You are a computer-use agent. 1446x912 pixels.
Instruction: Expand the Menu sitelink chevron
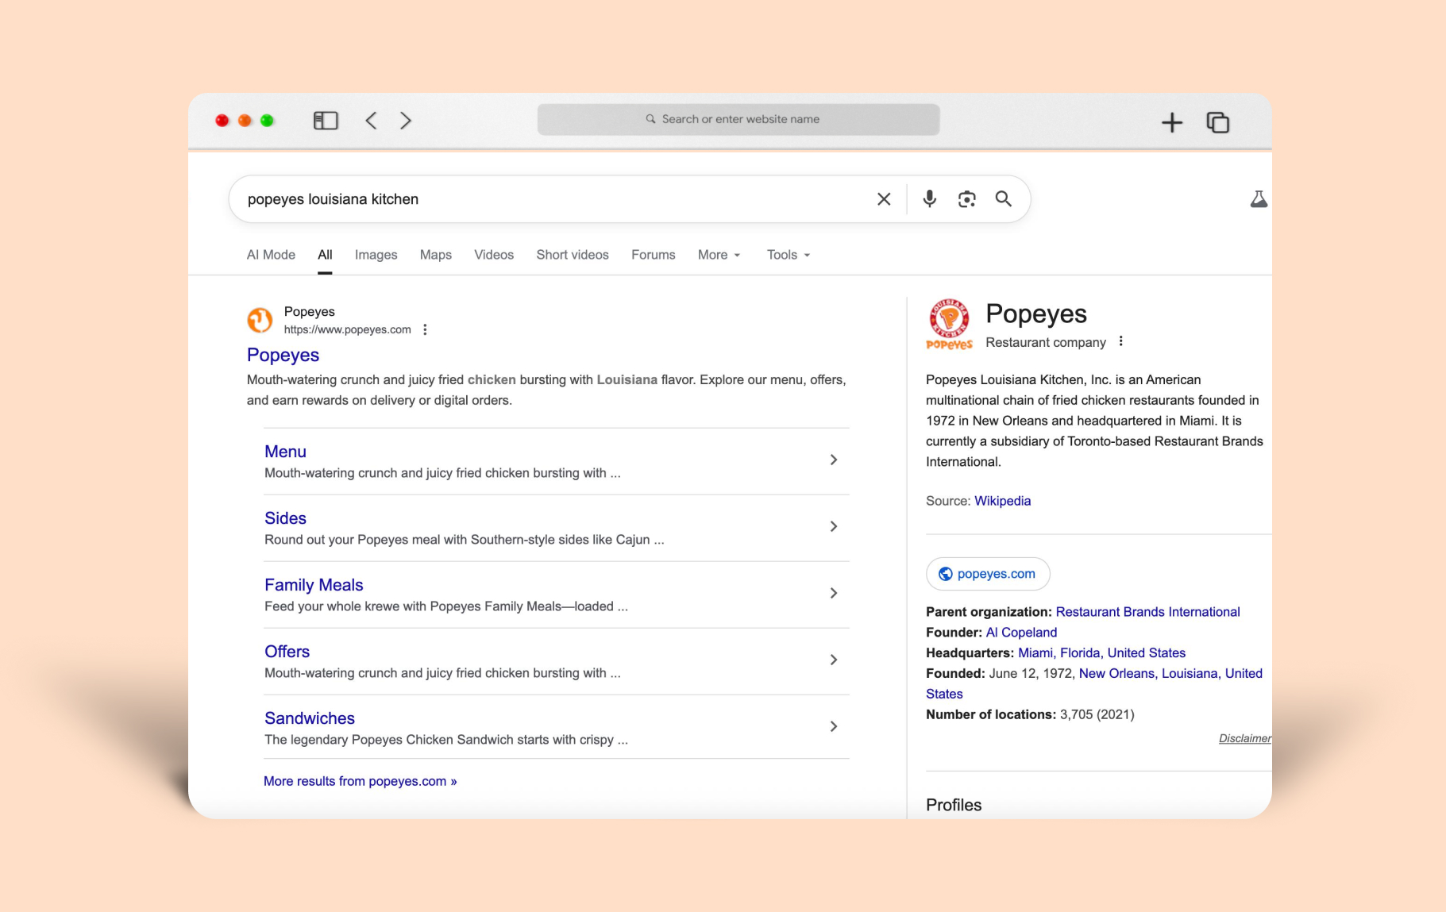[x=834, y=460]
